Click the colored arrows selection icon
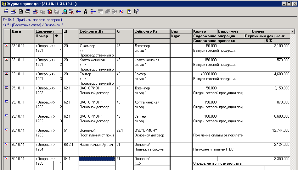 coord(93,12)
